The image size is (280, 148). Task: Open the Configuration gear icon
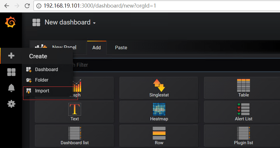click(11, 104)
